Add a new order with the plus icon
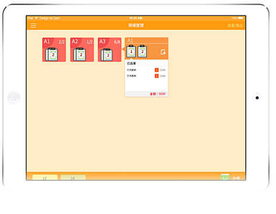 pos(163,52)
